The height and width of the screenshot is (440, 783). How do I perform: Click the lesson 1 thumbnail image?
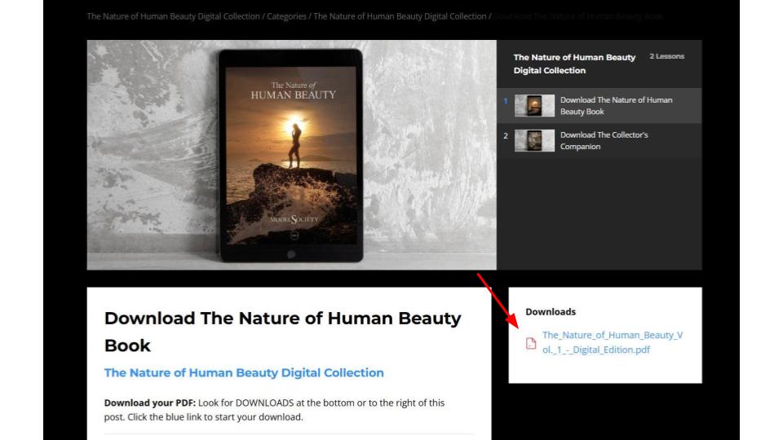[x=534, y=106]
